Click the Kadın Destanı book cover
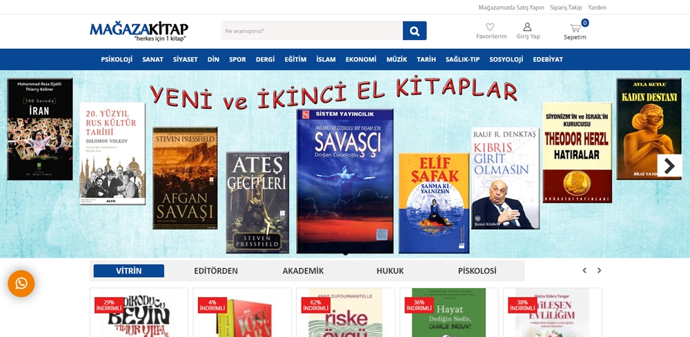Viewport: 690px width, 337px height. coord(649,129)
